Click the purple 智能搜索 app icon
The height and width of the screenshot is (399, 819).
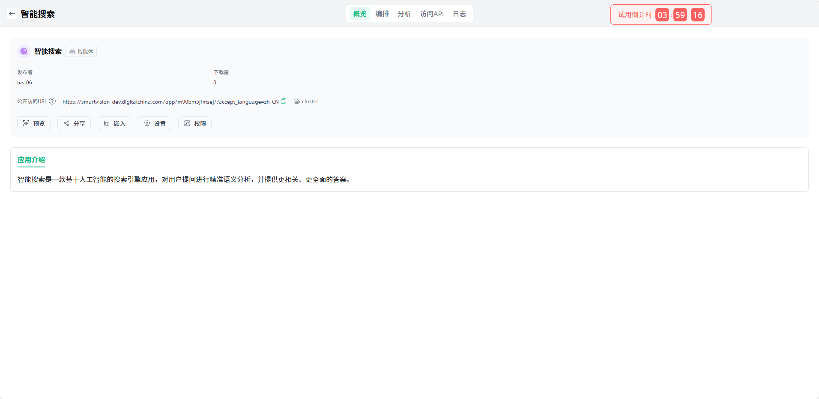(24, 51)
